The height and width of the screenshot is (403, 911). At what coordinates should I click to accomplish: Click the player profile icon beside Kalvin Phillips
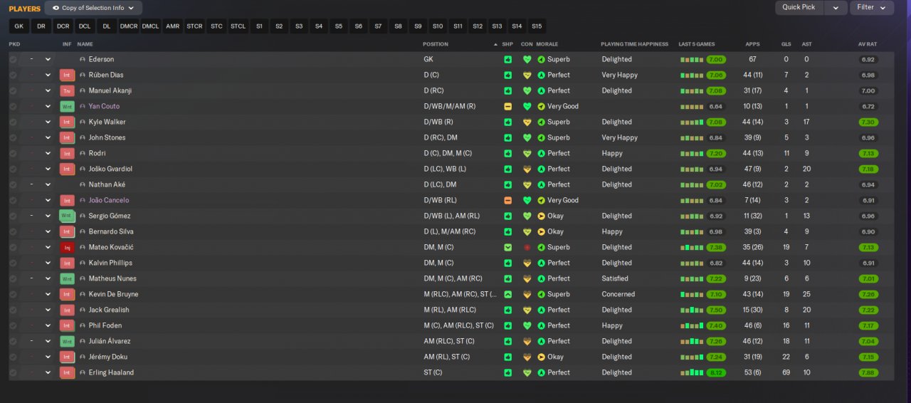pos(83,263)
